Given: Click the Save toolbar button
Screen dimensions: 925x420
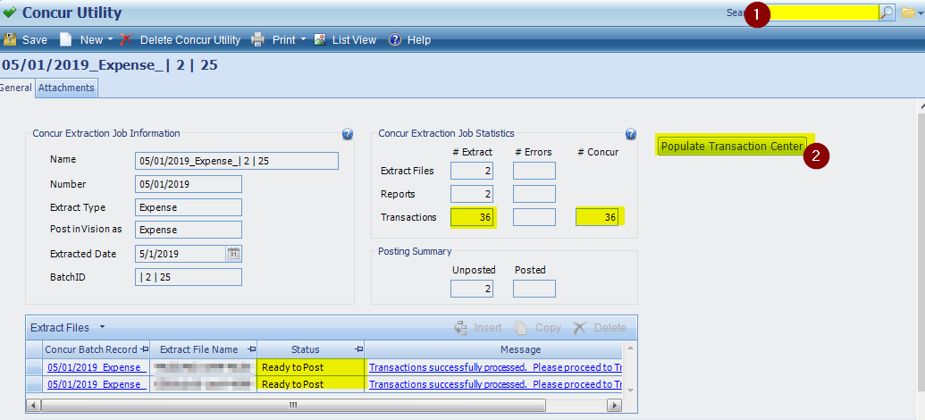Looking at the screenshot, I should click(x=25, y=40).
